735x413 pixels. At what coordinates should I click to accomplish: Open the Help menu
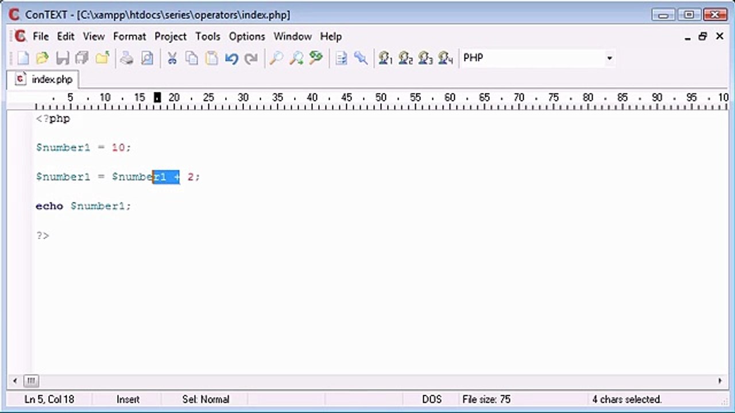331,36
